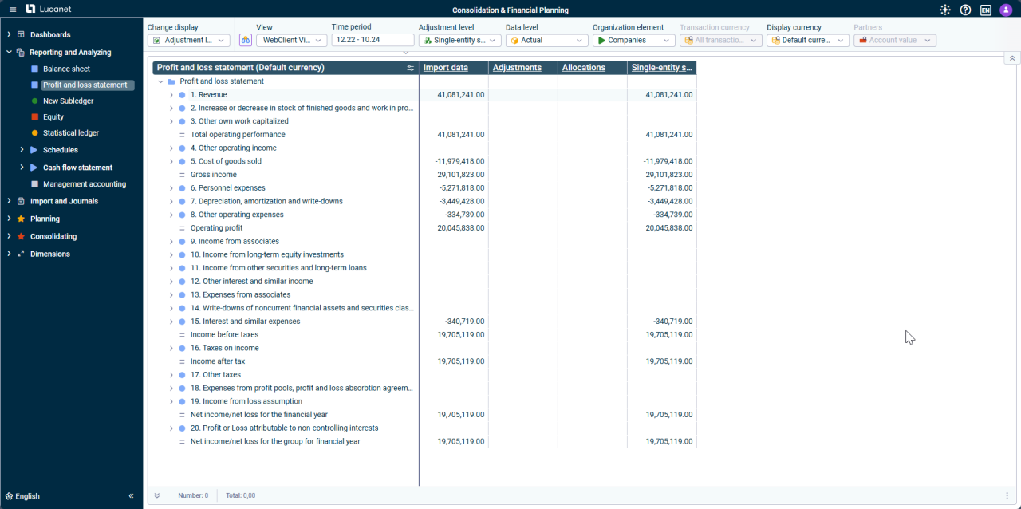Open the hamburger menu next to Lucanet logo
Screen dimensions: 1021x509
13,10
